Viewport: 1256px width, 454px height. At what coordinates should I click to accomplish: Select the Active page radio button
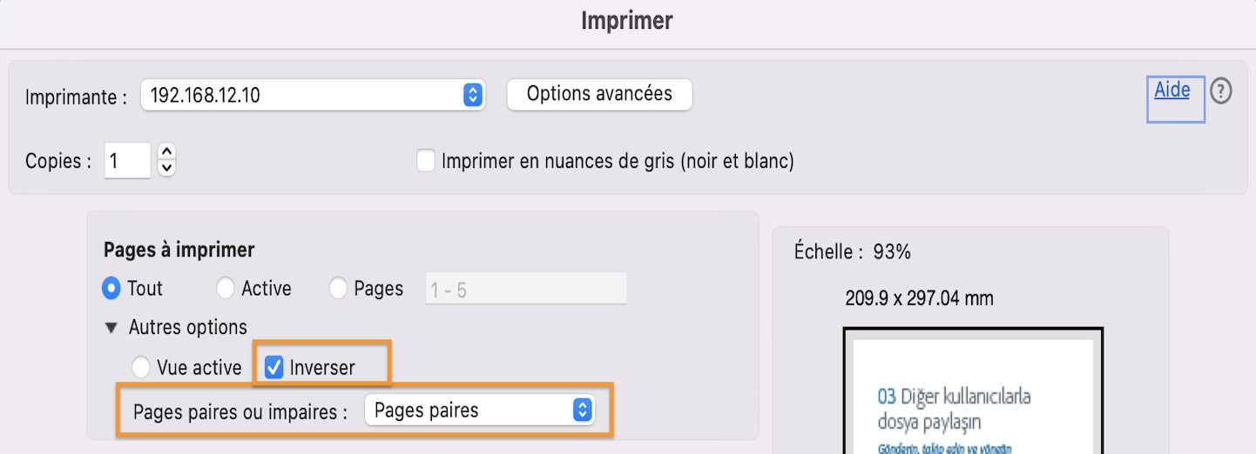tap(226, 288)
